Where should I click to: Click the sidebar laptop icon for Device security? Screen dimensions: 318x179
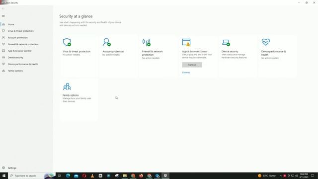coord(3,58)
